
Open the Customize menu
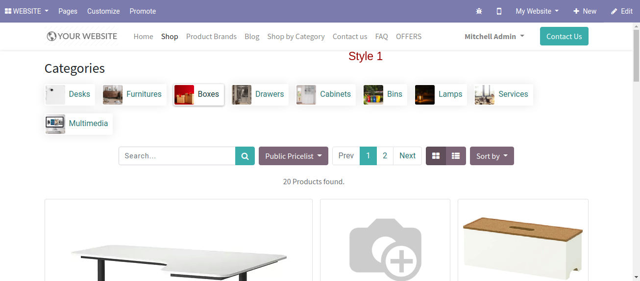pos(103,11)
